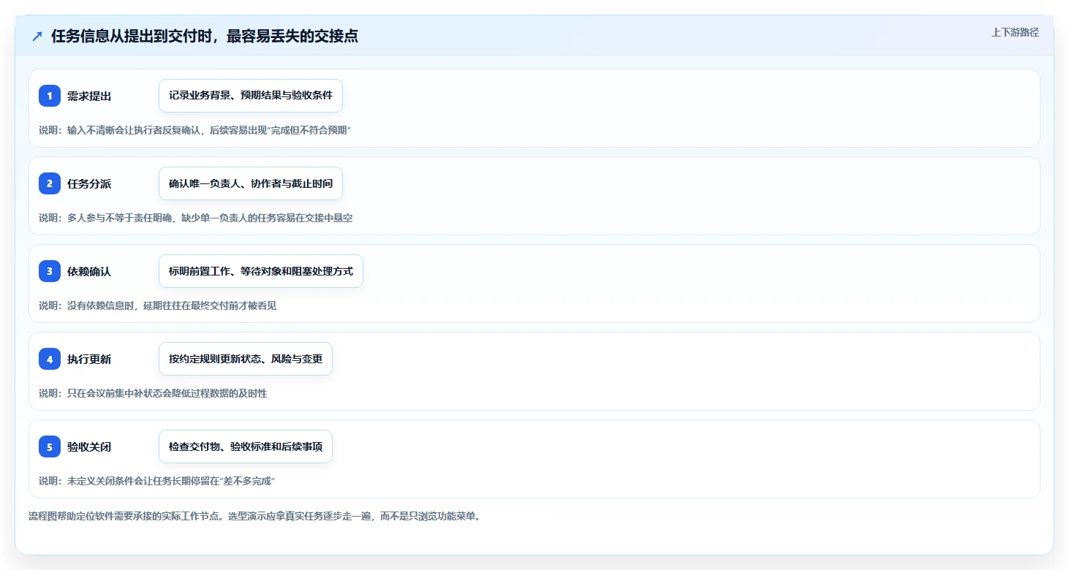The image size is (1069, 570).
Task: Click the 上下游路径 label in header
Action: pyautogui.click(x=1015, y=32)
